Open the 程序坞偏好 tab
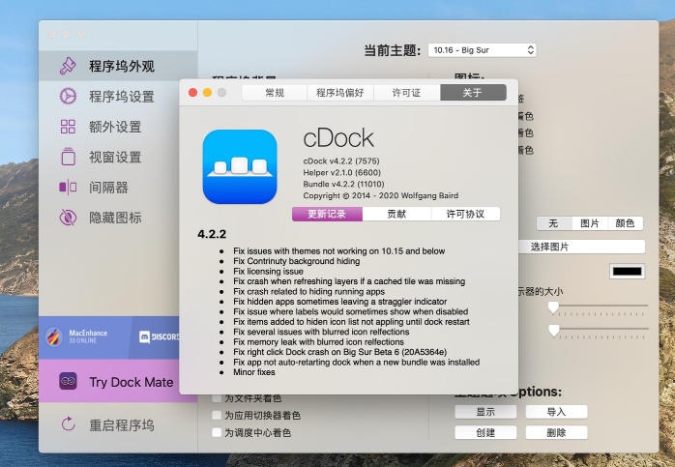The image size is (675, 467). (340, 93)
